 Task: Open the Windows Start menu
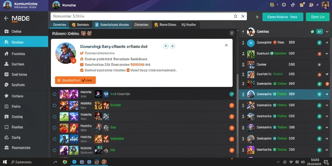click(5, 162)
